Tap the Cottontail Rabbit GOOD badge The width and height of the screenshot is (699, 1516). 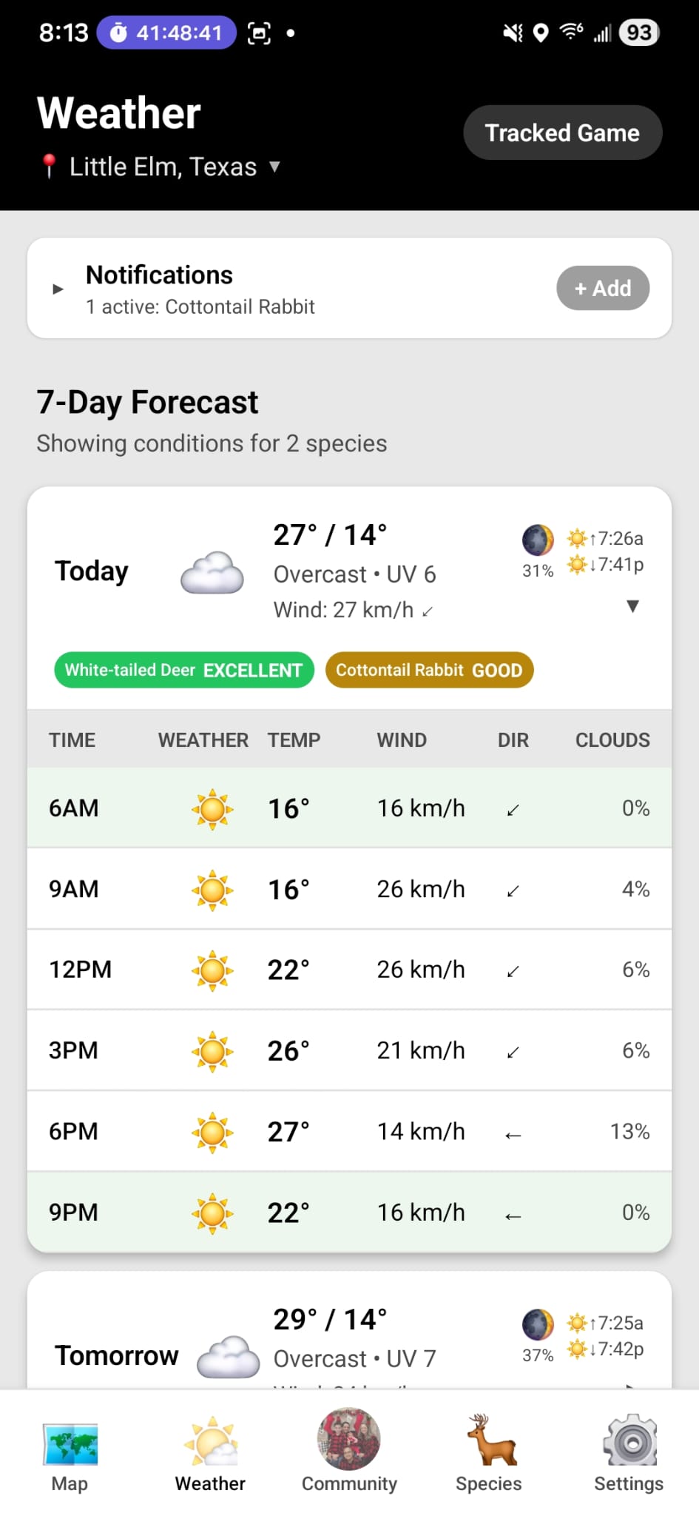(429, 670)
